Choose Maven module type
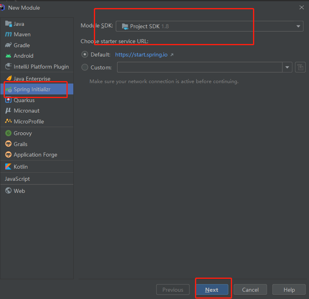 (x=37, y=34)
